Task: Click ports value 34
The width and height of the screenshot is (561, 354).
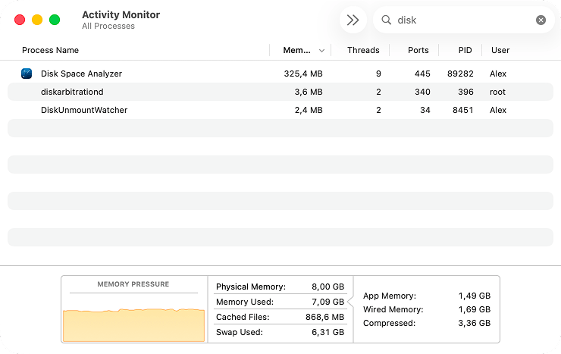Action: click(x=425, y=110)
